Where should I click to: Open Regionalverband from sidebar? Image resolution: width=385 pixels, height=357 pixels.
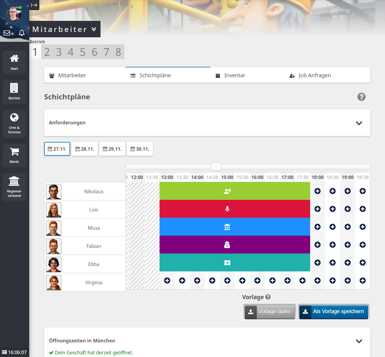point(14,187)
